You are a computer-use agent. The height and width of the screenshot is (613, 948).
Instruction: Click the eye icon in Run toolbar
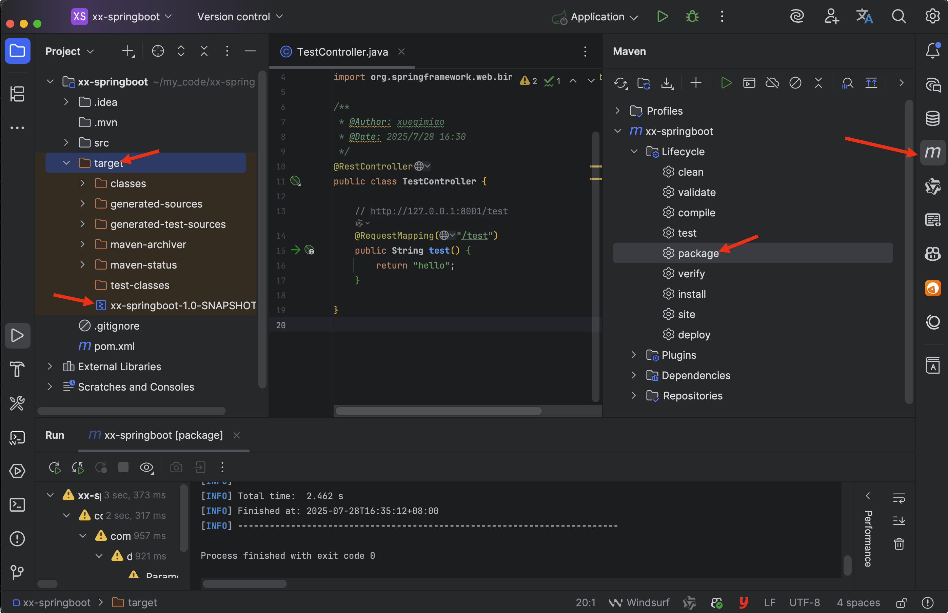point(146,467)
